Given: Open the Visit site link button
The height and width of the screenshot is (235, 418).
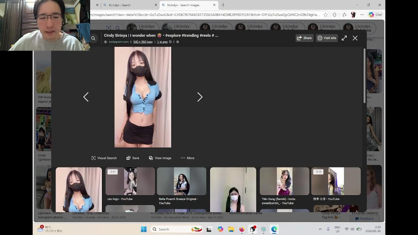Looking at the screenshot, I should (x=327, y=38).
